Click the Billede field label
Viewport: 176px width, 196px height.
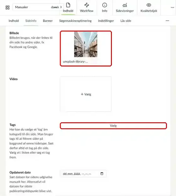point(14,33)
